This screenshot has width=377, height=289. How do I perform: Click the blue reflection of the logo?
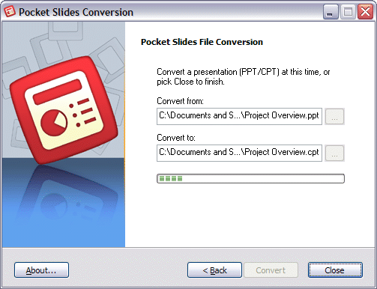click(x=66, y=197)
